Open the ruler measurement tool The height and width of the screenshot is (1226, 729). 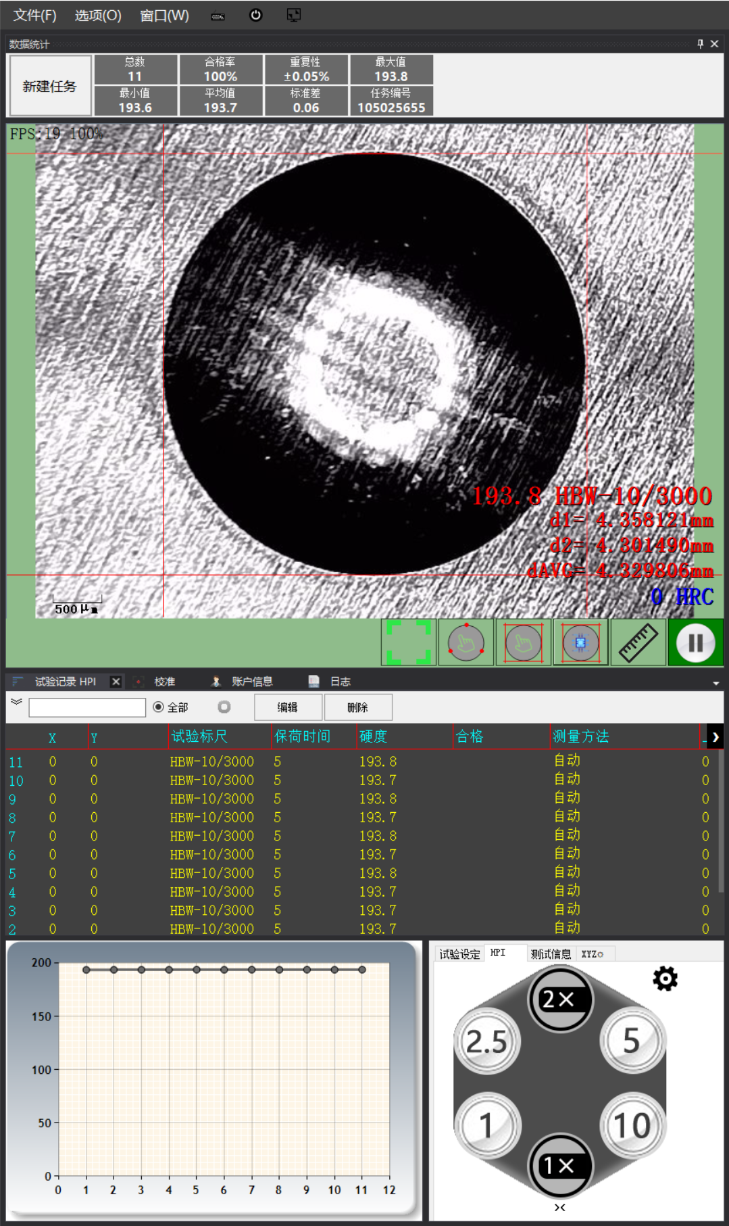tap(638, 642)
